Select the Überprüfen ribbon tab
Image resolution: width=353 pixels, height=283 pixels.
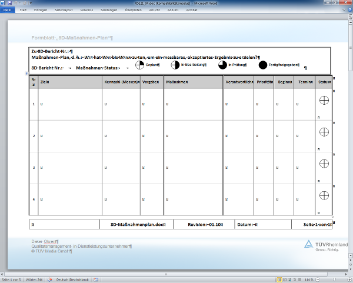click(x=134, y=10)
